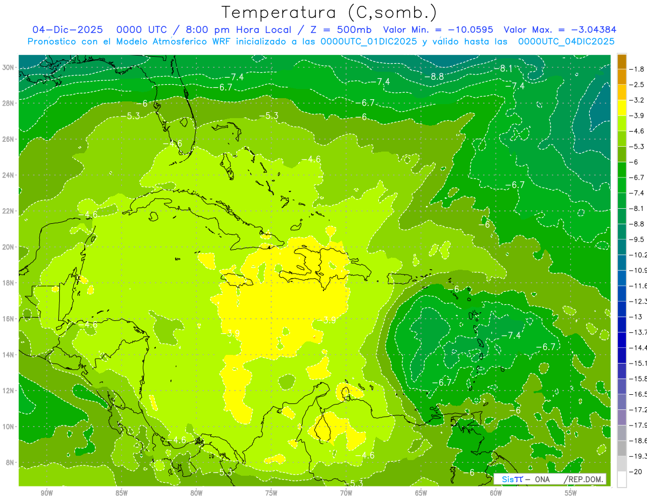Click the '10N' latitude axis label

[9, 426]
